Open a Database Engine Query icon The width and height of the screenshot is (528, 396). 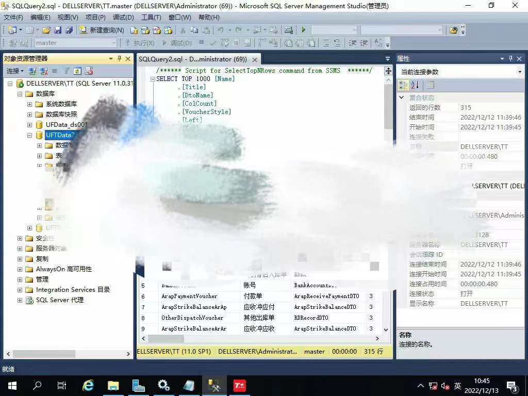[x=134, y=30]
